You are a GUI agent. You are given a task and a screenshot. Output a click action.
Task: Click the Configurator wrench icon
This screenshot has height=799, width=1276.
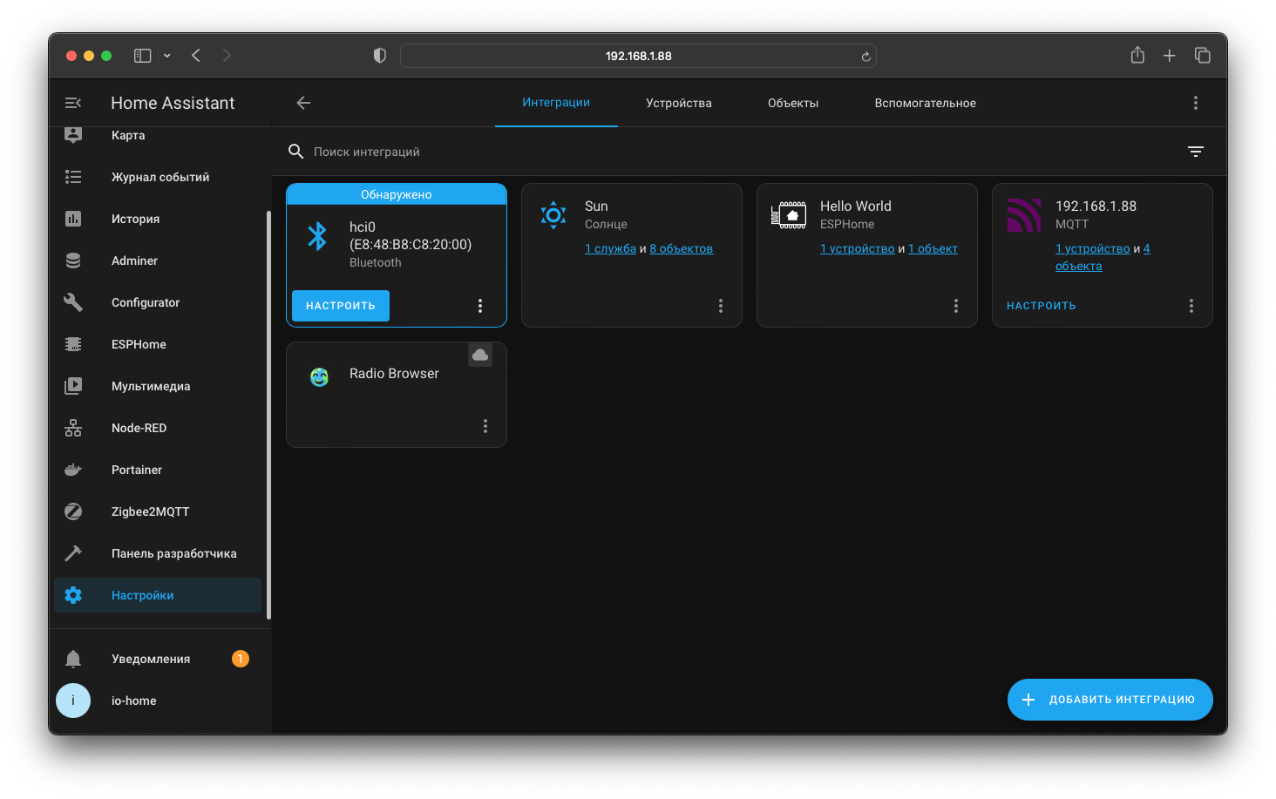tap(73, 302)
